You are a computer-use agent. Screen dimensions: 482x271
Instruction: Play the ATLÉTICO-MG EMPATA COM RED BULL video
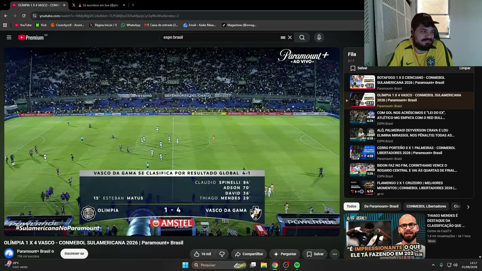point(409,118)
